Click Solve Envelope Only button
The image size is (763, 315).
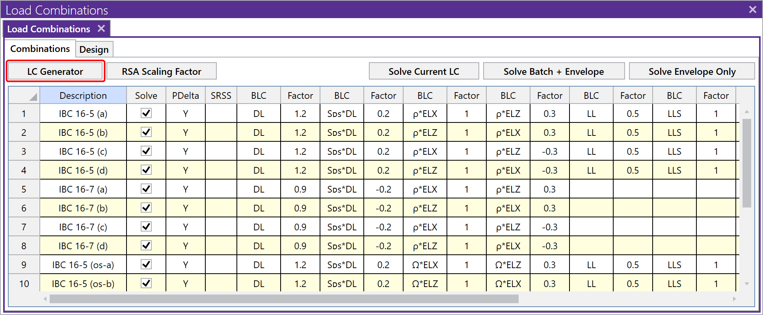(x=692, y=71)
